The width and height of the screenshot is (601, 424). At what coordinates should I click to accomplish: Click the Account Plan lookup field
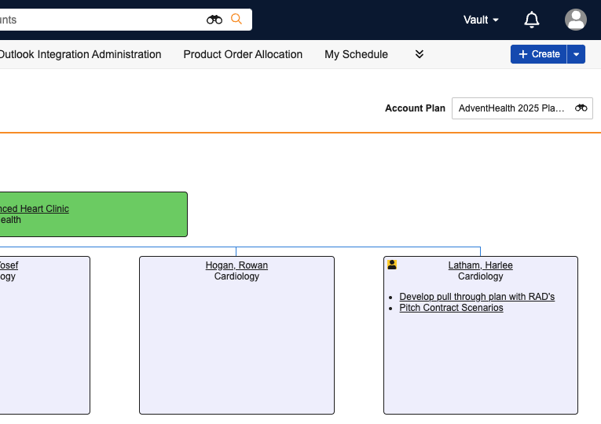(x=512, y=108)
